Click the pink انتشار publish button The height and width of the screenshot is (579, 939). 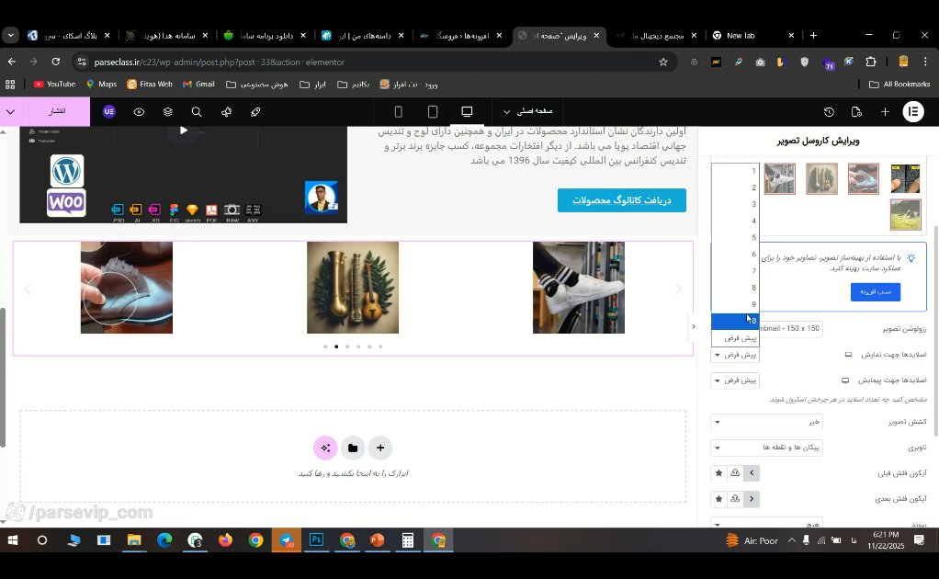[57, 112]
